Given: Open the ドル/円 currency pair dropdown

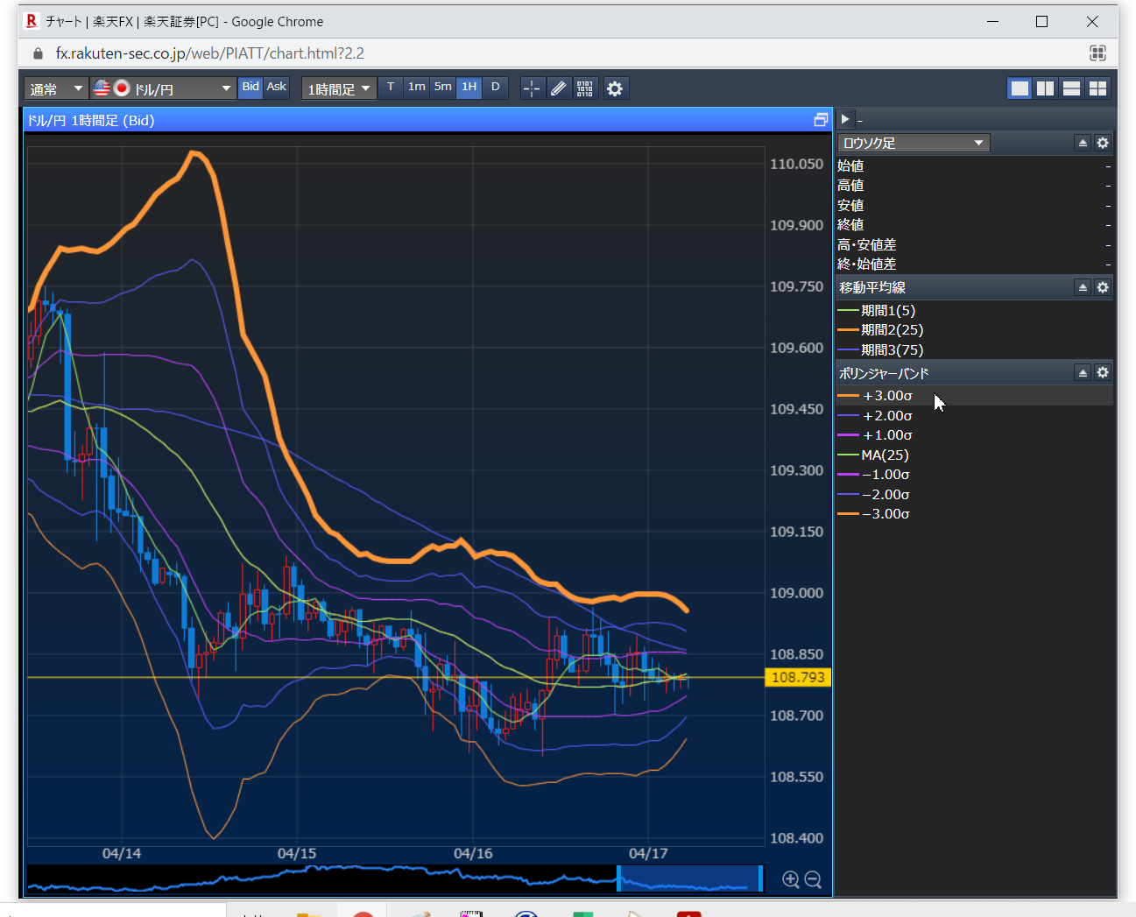Looking at the screenshot, I should 163,88.
